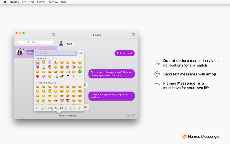
Task: Pick the halo angel face in Frequently Used
Action: 44,62
